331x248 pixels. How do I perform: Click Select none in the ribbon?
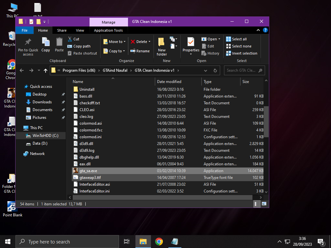(x=239, y=46)
